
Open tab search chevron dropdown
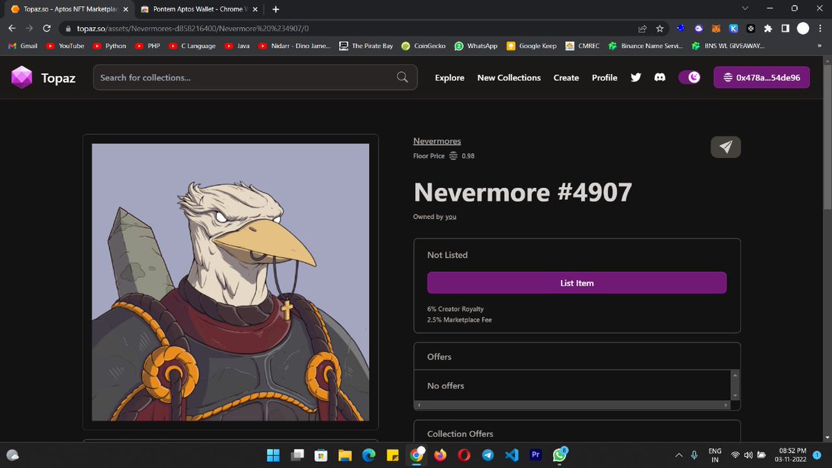pyautogui.click(x=745, y=9)
